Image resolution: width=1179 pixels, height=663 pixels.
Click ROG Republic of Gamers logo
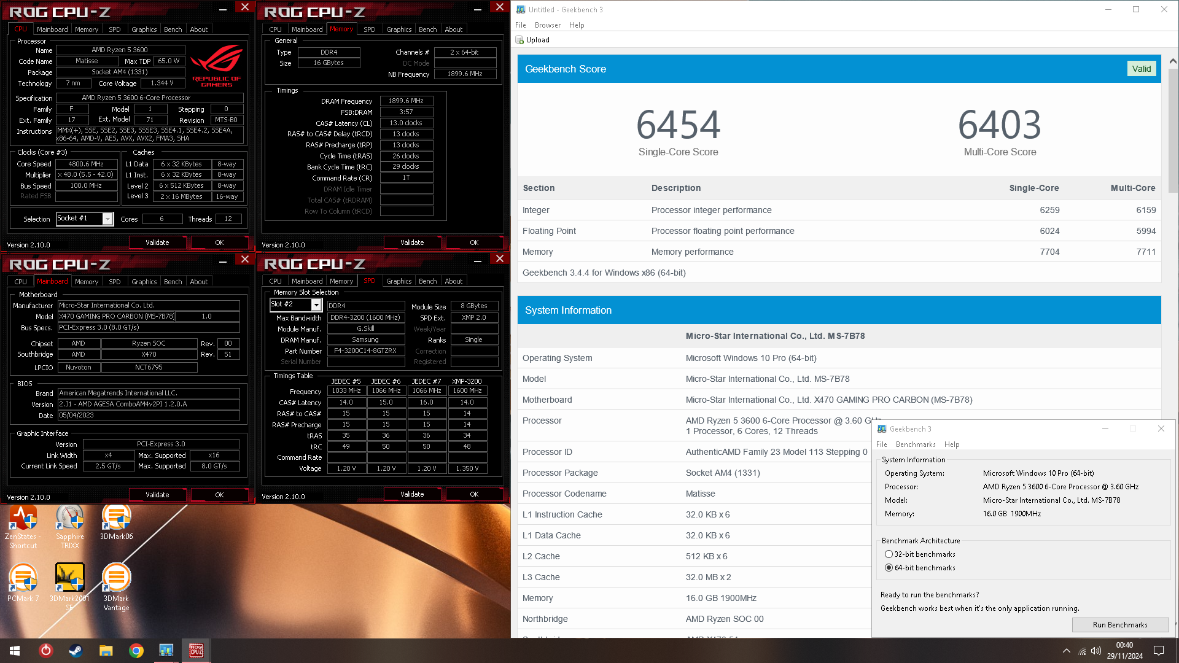216,66
